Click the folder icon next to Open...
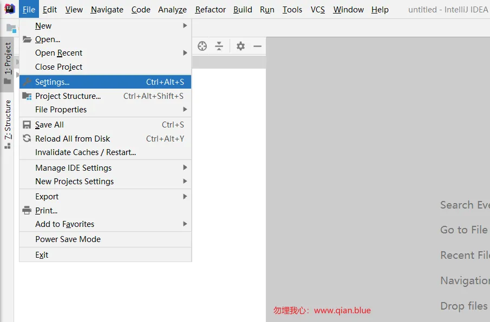 [x=27, y=39]
